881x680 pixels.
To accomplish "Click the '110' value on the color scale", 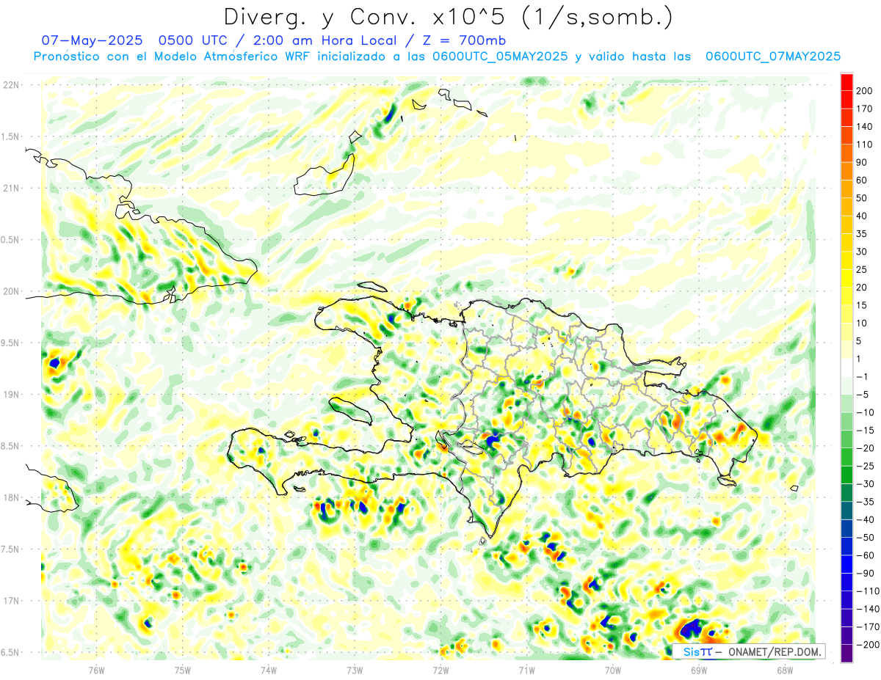I will click(863, 145).
